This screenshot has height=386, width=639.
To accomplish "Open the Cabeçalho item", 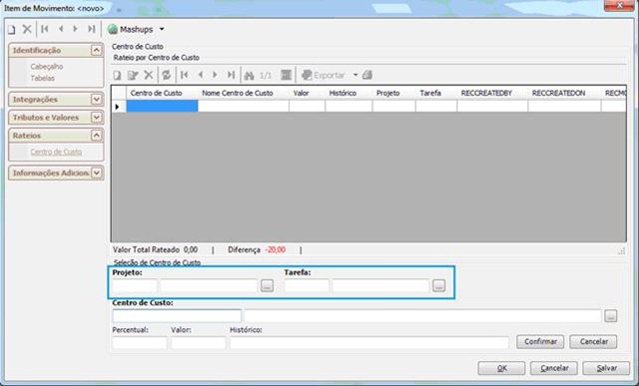I will pyautogui.click(x=47, y=67).
